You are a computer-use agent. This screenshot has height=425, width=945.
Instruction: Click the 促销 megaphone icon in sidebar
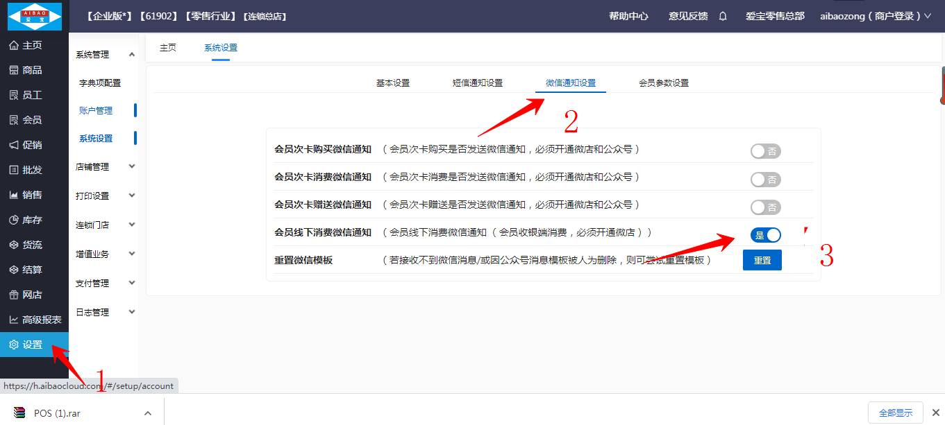coord(13,145)
